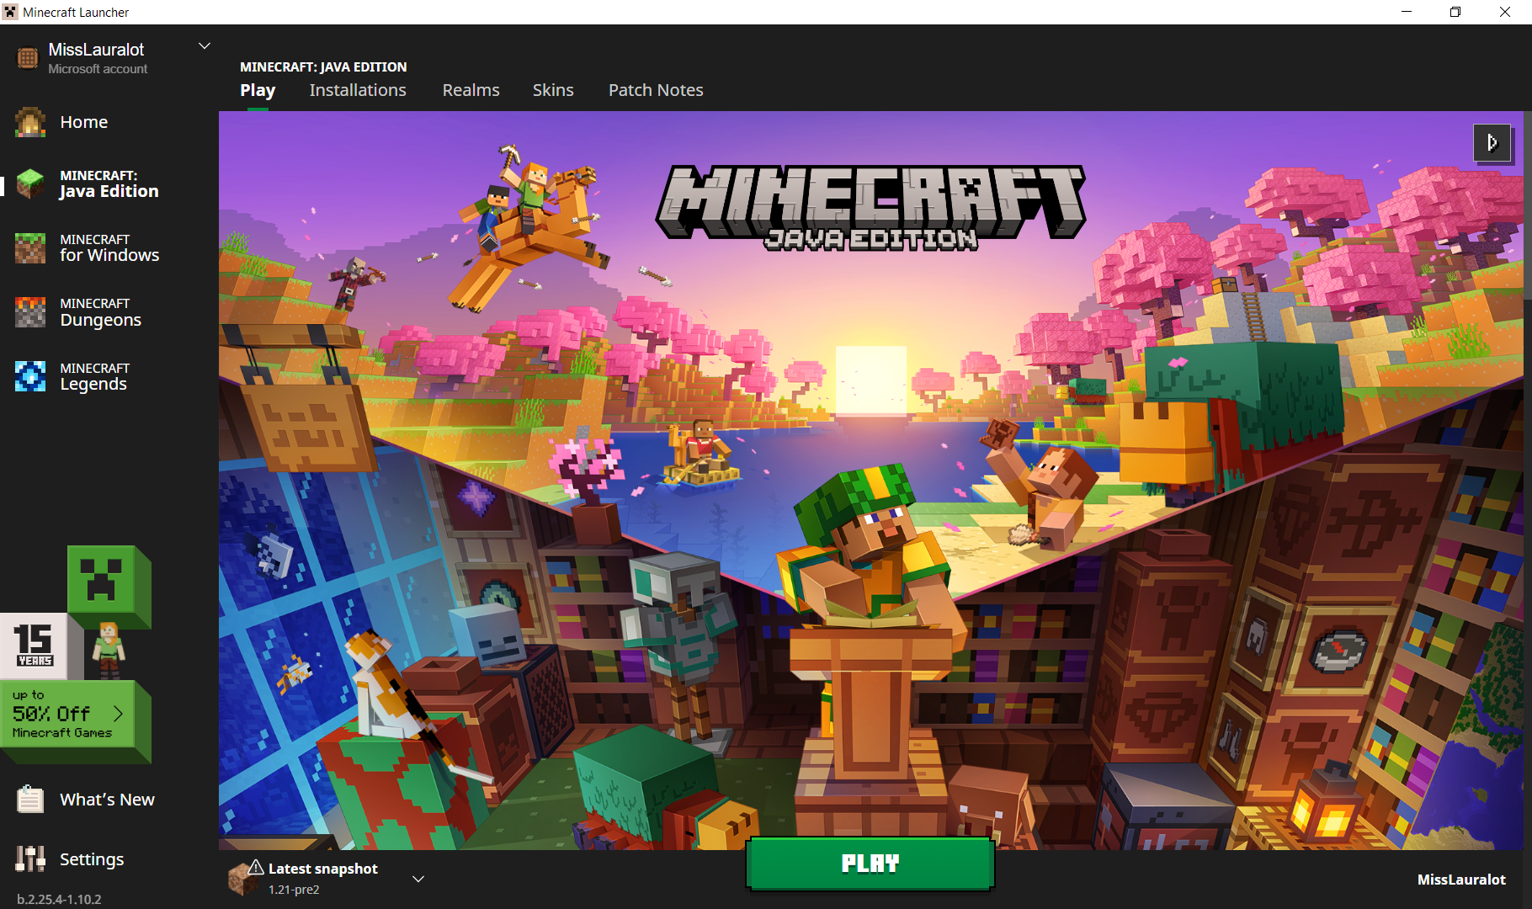Click the MINECRAFT: JAVA EDITION header text
1532x909 pixels.
pyautogui.click(x=323, y=66)
